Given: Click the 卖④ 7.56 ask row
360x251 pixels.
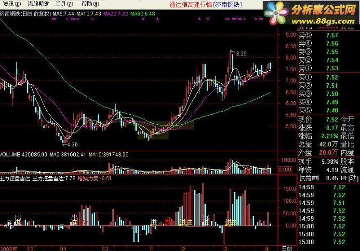Looking at the screenshot, I should click(319, 43).
